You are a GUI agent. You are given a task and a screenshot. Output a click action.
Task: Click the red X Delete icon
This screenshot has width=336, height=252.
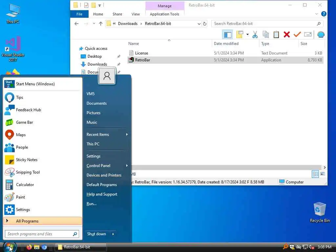click(x=286, y=34)
